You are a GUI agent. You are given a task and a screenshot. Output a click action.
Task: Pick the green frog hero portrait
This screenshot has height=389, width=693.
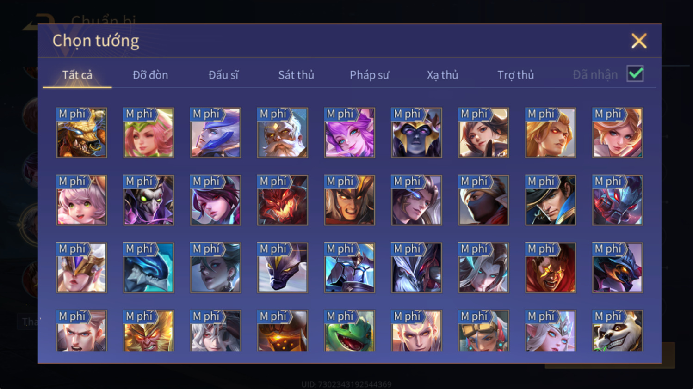[x=350, y=331]
